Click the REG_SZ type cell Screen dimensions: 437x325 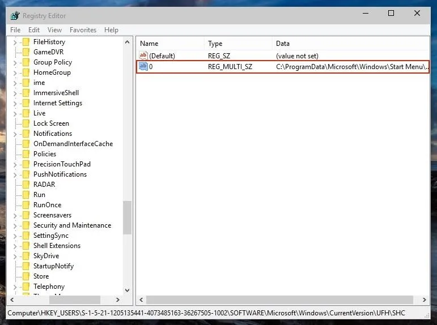click(219, 56)
